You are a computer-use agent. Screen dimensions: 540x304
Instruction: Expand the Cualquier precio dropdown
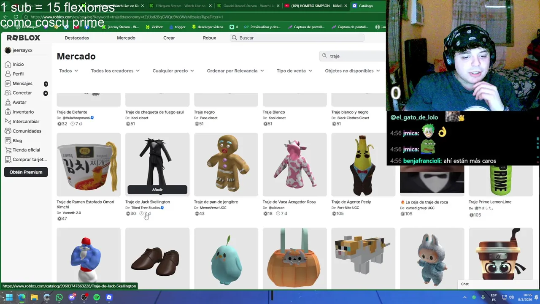coord(173,71)
